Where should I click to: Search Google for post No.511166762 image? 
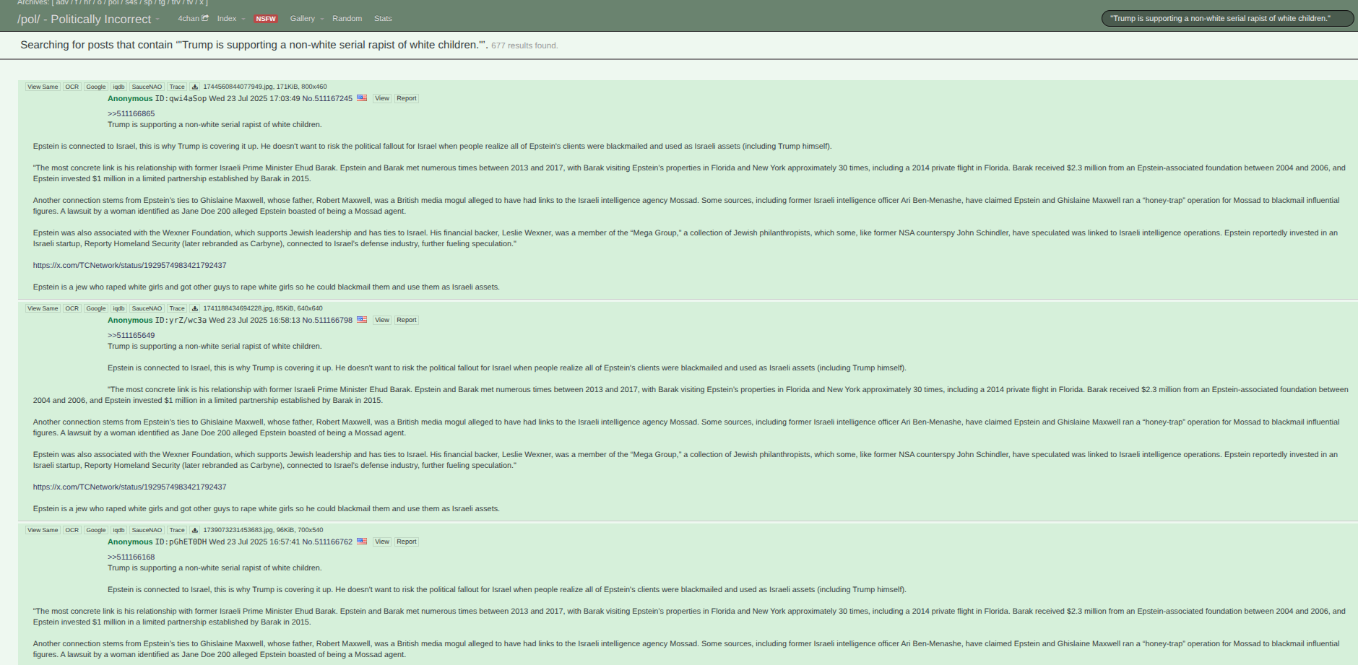(x=96, y=530)
